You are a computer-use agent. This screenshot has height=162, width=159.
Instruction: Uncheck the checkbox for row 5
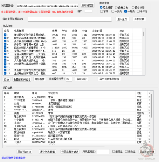coord(5,48)
